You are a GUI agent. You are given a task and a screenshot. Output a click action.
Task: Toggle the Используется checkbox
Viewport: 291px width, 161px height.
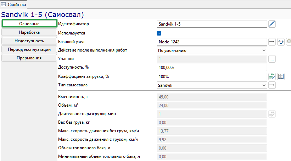159,33
